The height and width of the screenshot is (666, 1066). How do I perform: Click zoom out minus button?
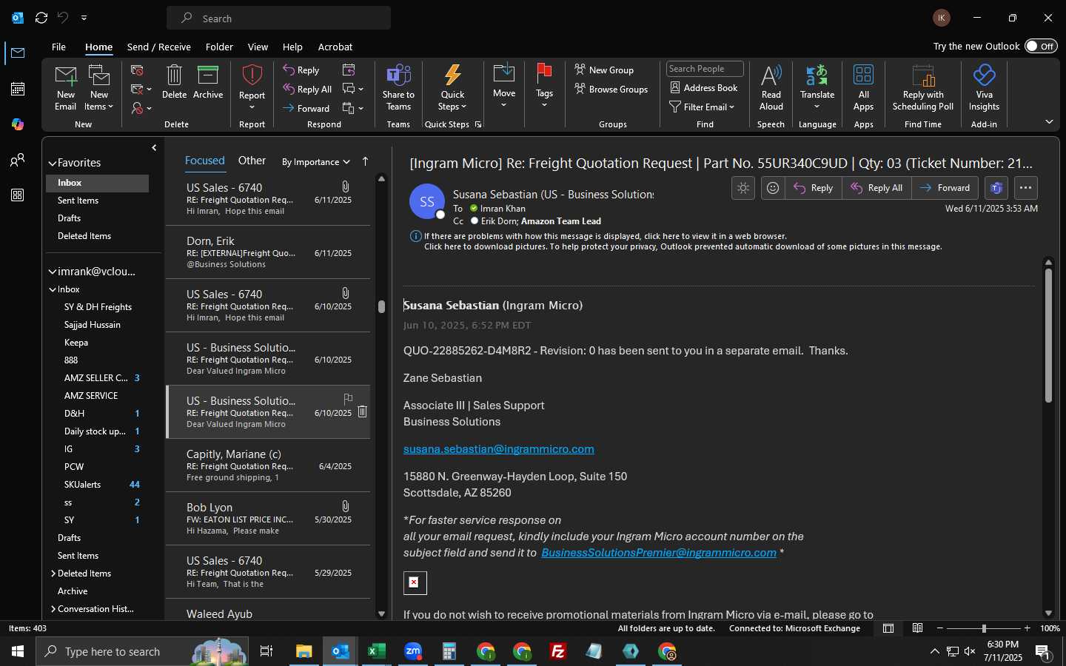click(940, 628)
